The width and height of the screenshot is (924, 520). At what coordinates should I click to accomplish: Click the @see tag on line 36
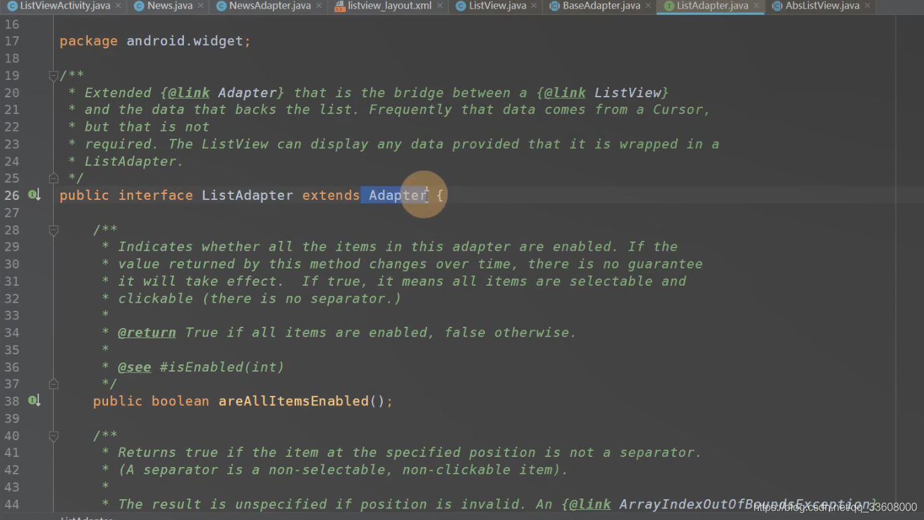[x=134, y=367]
